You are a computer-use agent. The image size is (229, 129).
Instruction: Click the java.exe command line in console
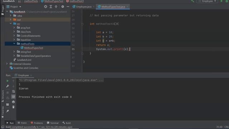[61, 80]
